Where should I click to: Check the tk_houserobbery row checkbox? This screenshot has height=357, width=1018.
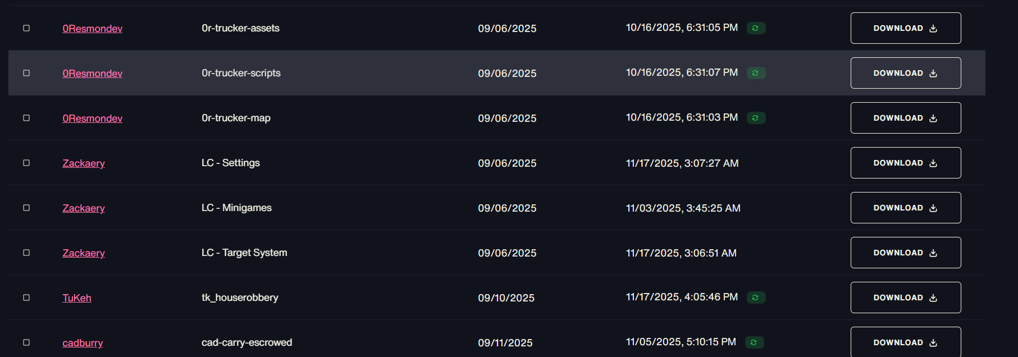pyautogui.click(x=26, y=297)
